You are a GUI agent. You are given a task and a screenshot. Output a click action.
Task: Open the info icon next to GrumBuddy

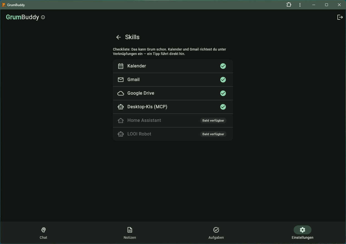point(43,17)
